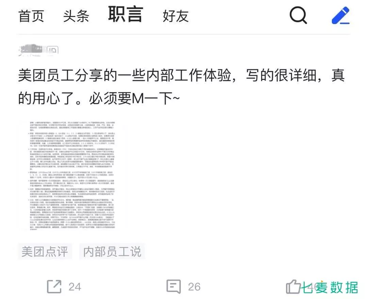Tap the 美团点评 tag
365x299 pixels.
click(45, 251)
